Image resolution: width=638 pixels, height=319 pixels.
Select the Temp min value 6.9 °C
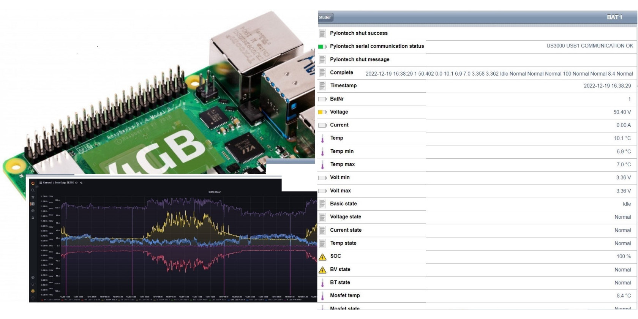(x=624, y=152)
